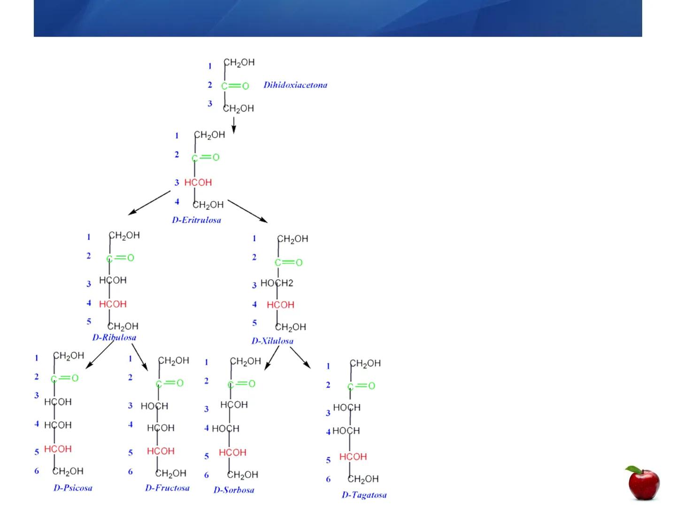Click arrow from D-Xilulosa toward D-Tagatosa
This screenshot has height=507, width=676.
[300, 358]
